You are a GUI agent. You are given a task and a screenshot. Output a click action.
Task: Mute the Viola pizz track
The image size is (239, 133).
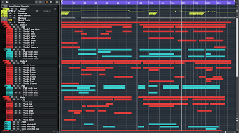click(15, 111)
